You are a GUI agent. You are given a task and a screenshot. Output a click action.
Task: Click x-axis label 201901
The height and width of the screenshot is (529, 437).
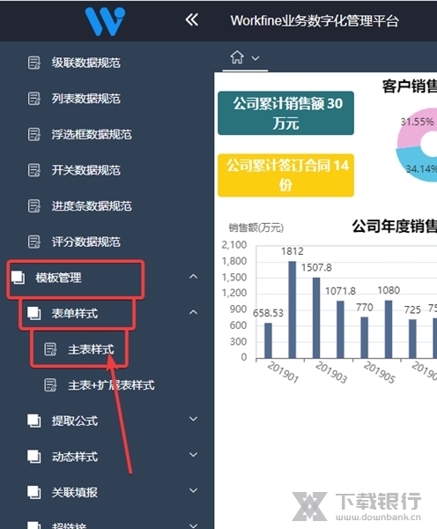tap(283, 372)
